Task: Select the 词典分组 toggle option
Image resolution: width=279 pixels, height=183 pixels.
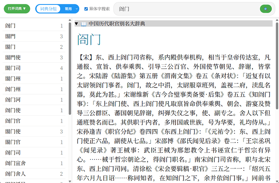Action: pyautogui.click(x=48, y=9)
